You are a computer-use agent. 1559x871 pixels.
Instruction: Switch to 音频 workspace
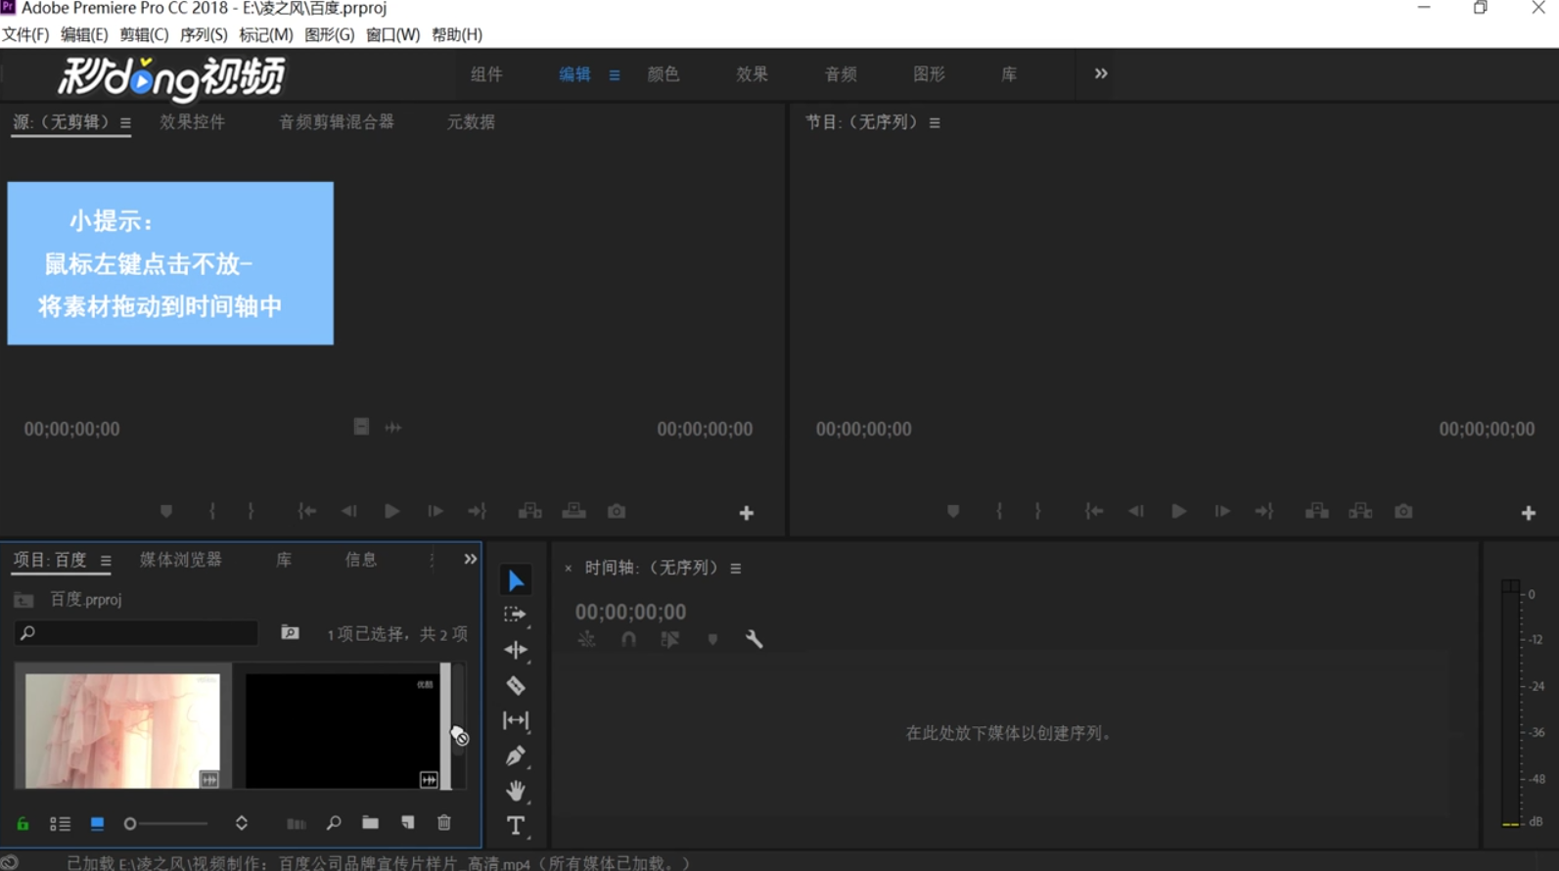click(841, 74)
